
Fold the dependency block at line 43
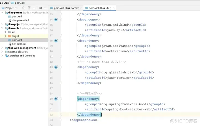[61, 67]
